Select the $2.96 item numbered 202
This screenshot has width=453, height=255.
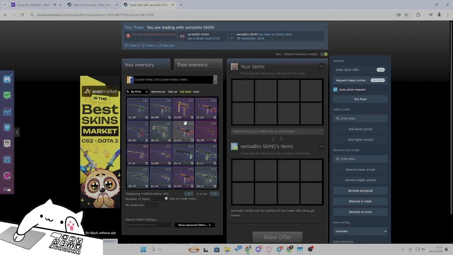click(160, 155)
